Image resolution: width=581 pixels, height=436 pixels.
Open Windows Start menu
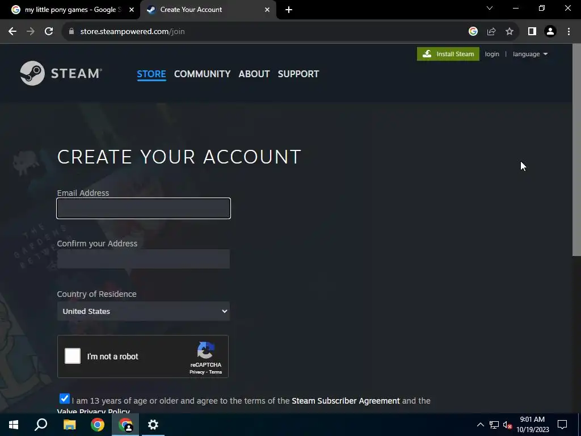point(14,425)
